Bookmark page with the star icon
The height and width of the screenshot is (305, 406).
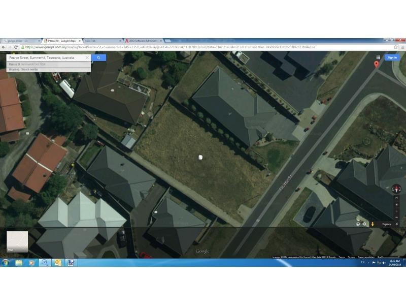(396, 47)
